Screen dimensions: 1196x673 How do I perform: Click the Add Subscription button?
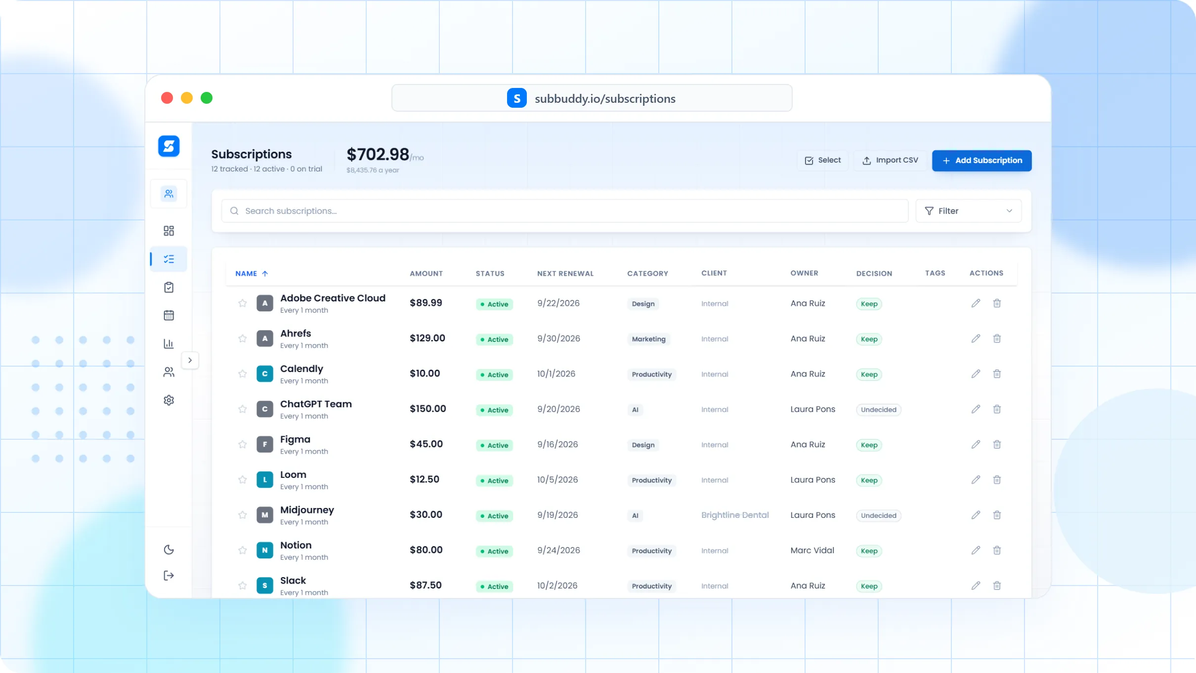(x=982, y=161)
